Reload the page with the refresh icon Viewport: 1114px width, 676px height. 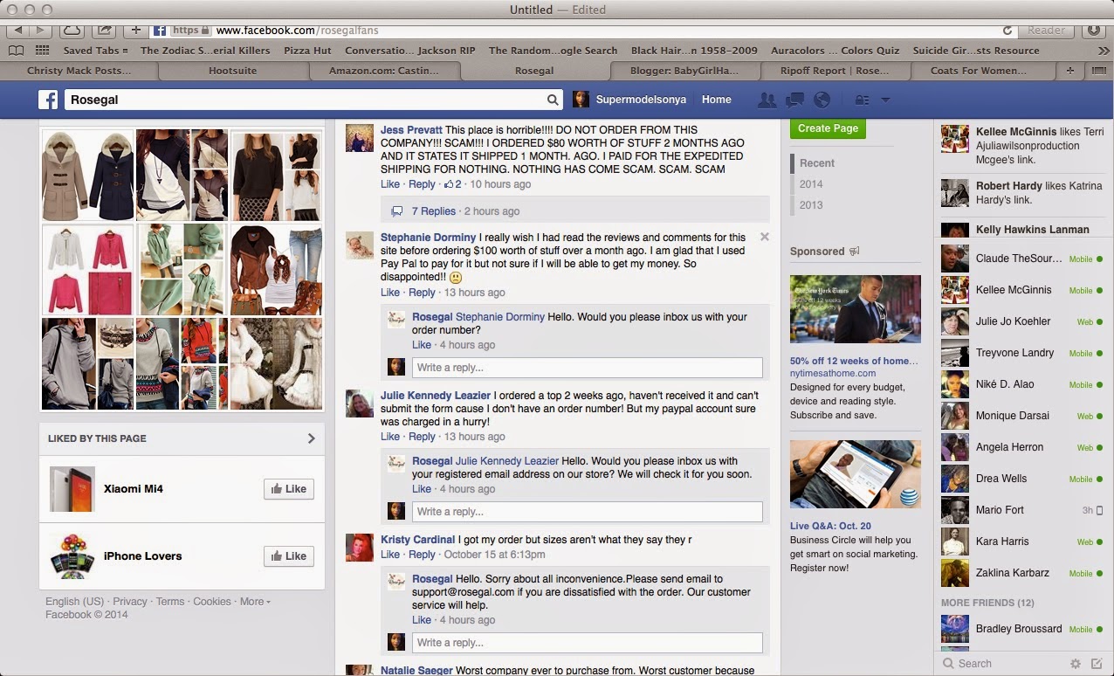tap(1007, 30)
